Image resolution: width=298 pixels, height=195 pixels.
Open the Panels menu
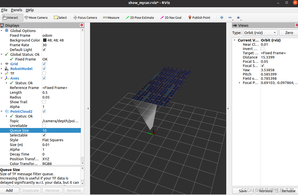coord(17,10)
